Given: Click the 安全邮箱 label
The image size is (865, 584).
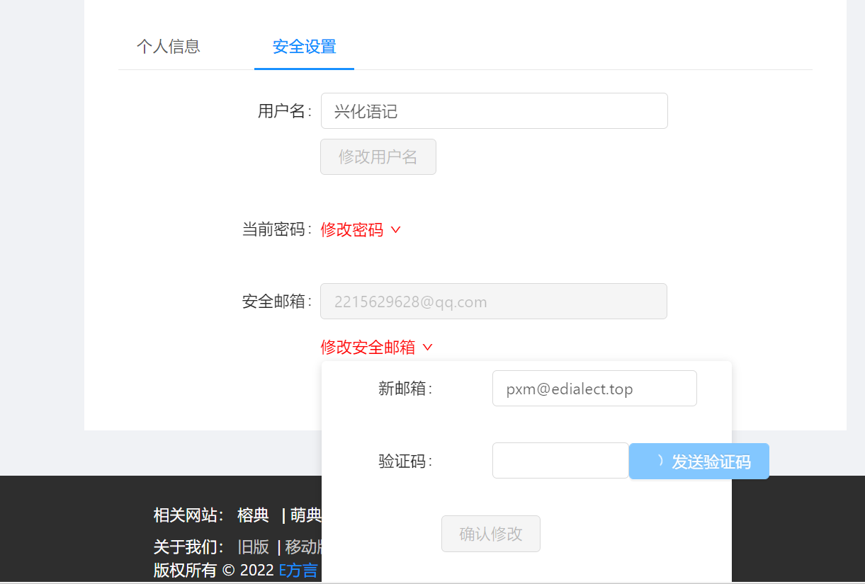Looking at the screenshot, I should [x=277, y=302].
